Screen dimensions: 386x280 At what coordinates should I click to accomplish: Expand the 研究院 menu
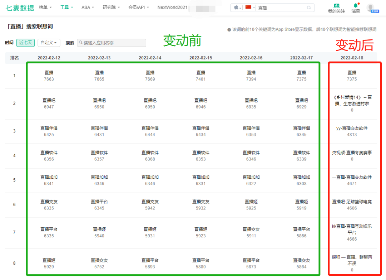tap(111, 8)
